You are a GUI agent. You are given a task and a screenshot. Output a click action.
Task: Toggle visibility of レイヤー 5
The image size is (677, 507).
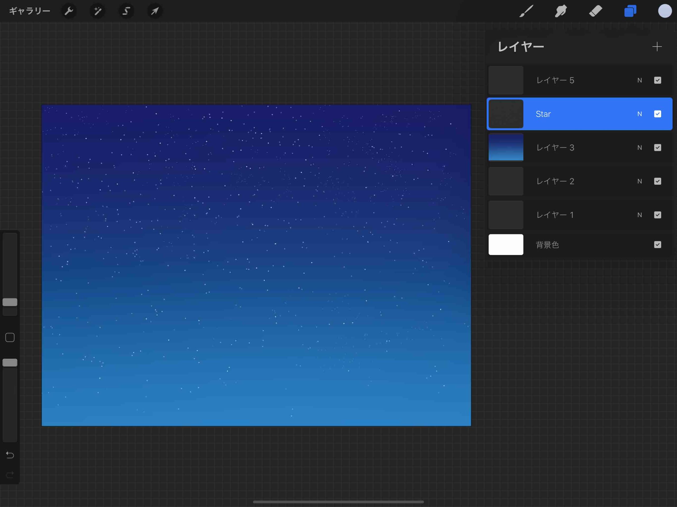click(657, 80)
